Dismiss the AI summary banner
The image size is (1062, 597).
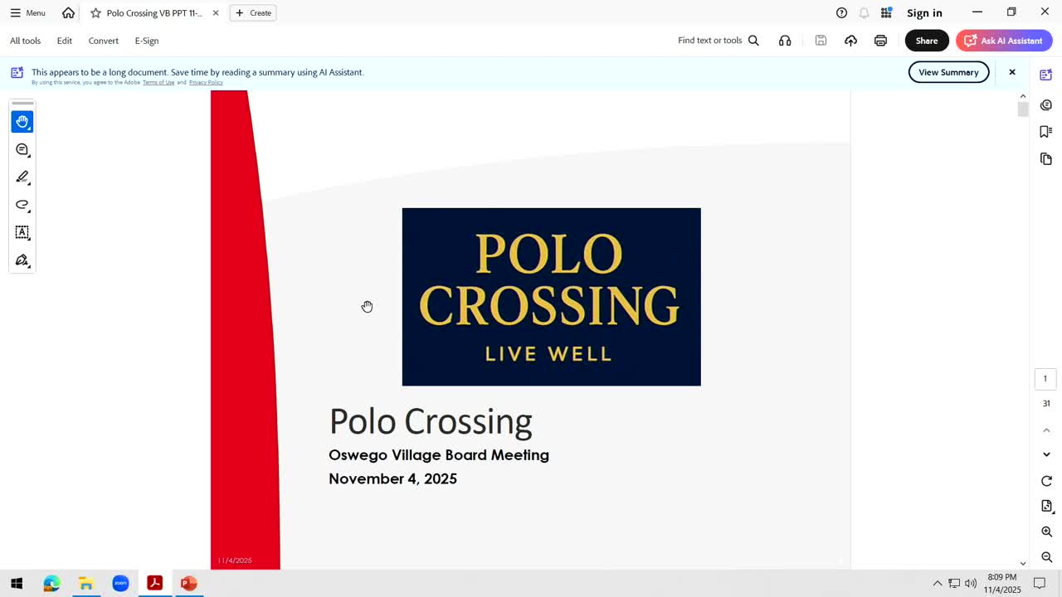pos(1012,72)
